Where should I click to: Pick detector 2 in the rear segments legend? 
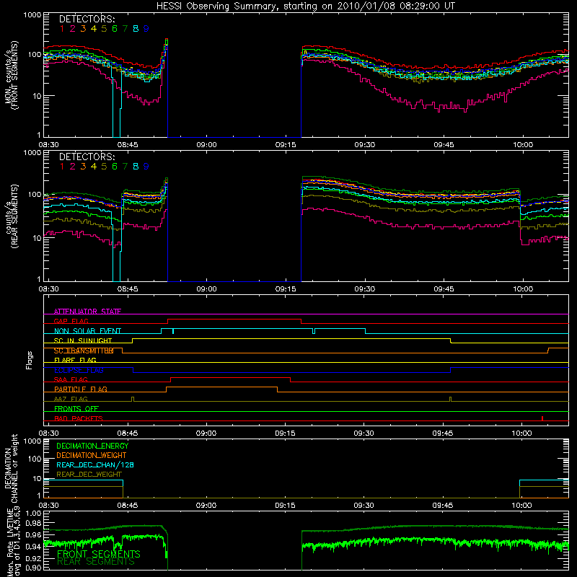[73, 167]
